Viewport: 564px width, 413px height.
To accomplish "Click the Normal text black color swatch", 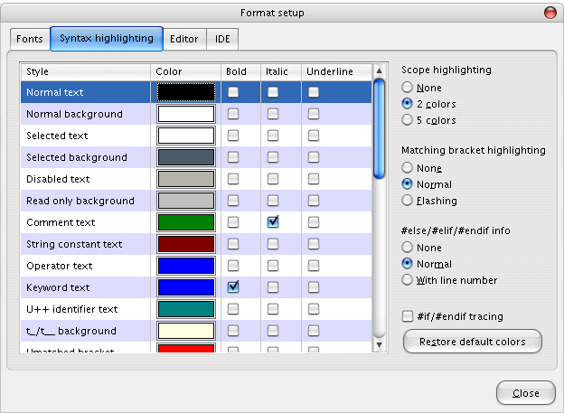I will tap(185, 92).
